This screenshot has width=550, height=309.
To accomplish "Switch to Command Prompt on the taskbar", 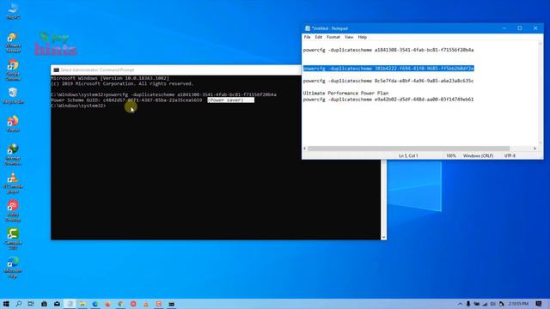I will tap(172, 304).
